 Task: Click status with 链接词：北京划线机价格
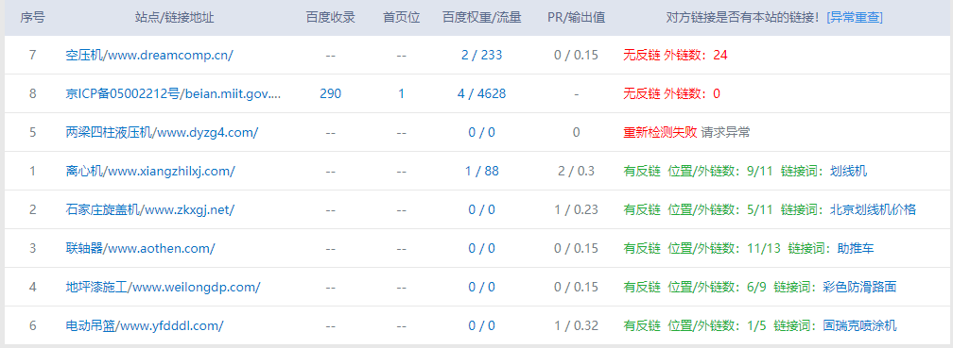tap(770, 209)
